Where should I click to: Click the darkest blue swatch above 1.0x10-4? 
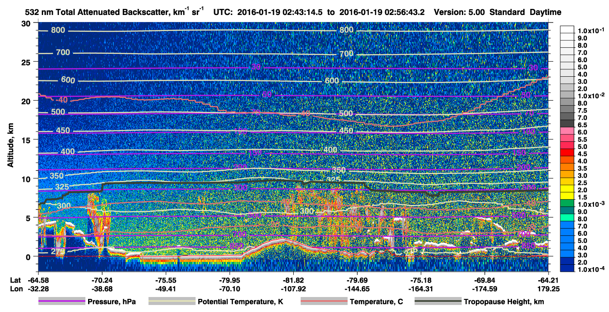[x=567, y=268]
